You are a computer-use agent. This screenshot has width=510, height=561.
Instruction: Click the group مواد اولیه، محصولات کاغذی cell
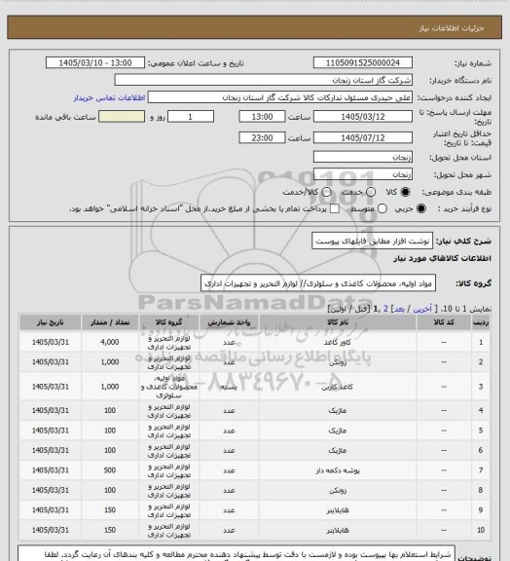168,387
